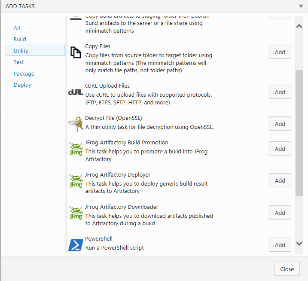This screenshot has width=308, height=281.
Task: Show all task categories via All
Action: tap(17, 28)
